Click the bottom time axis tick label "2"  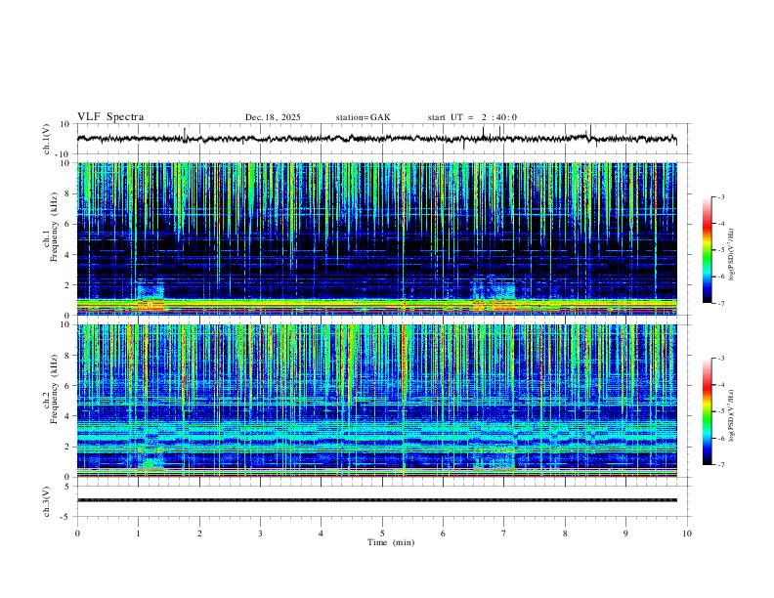(x=199, y=534)
